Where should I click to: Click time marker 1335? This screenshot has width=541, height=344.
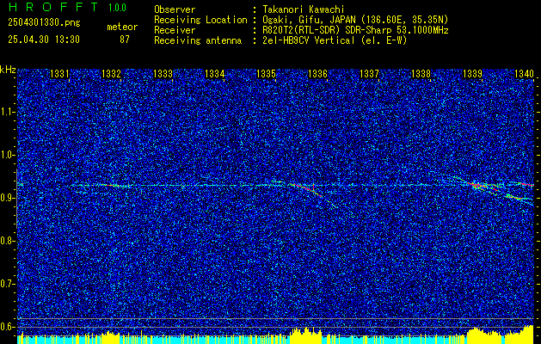coord(266,74)
